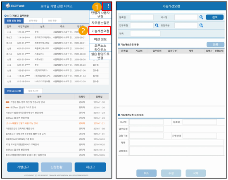Click the 가맹신규 button
The width and height of the screenshot is (228, 180).
point(23,167)
